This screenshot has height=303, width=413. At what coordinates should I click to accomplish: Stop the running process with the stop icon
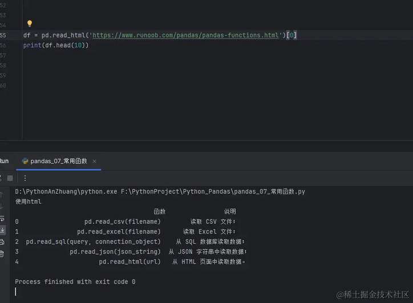pos(10,178)
